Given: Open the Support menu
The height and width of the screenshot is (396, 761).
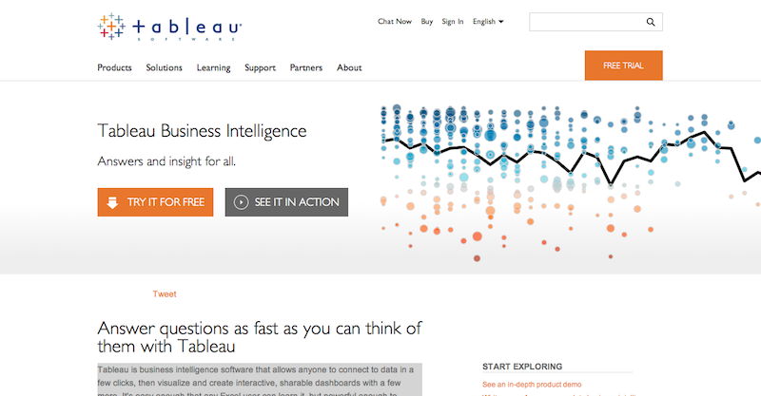Looking at the screenshot, I should (x=260, y=67).
